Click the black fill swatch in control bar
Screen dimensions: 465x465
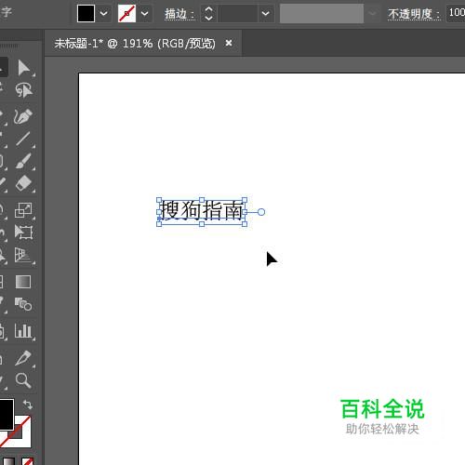[86, 13]
